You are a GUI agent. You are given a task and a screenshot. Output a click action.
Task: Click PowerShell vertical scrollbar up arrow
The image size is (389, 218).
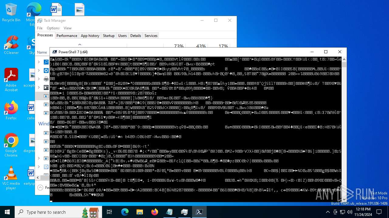pos(344,59)
